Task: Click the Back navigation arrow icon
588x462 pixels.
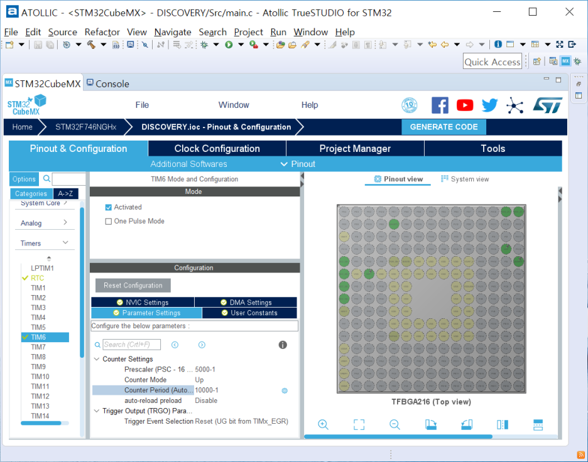Action: tap(445, 45)
